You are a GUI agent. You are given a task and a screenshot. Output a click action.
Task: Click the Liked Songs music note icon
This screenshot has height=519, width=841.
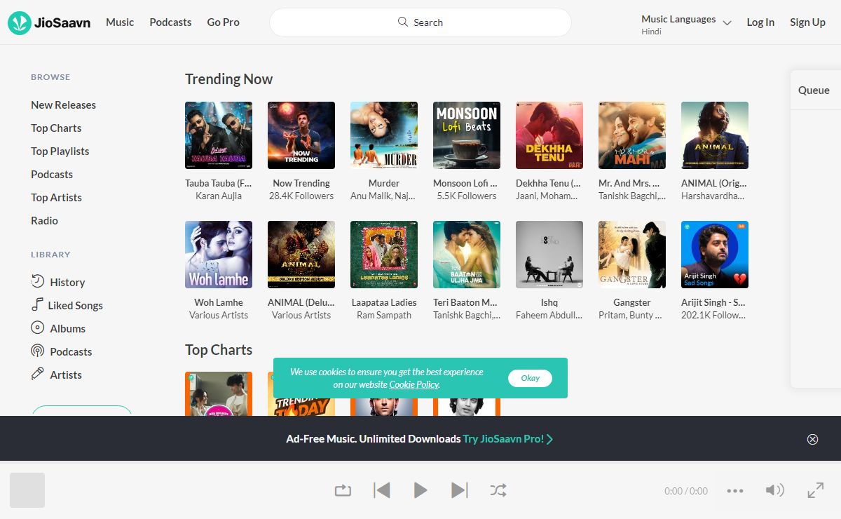tap(36, 304)
